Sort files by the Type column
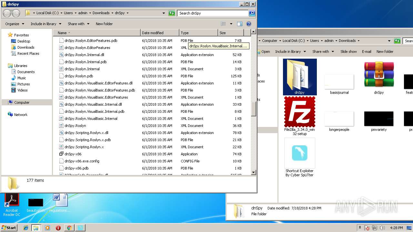413x232 pixels. tap(198, 33)
